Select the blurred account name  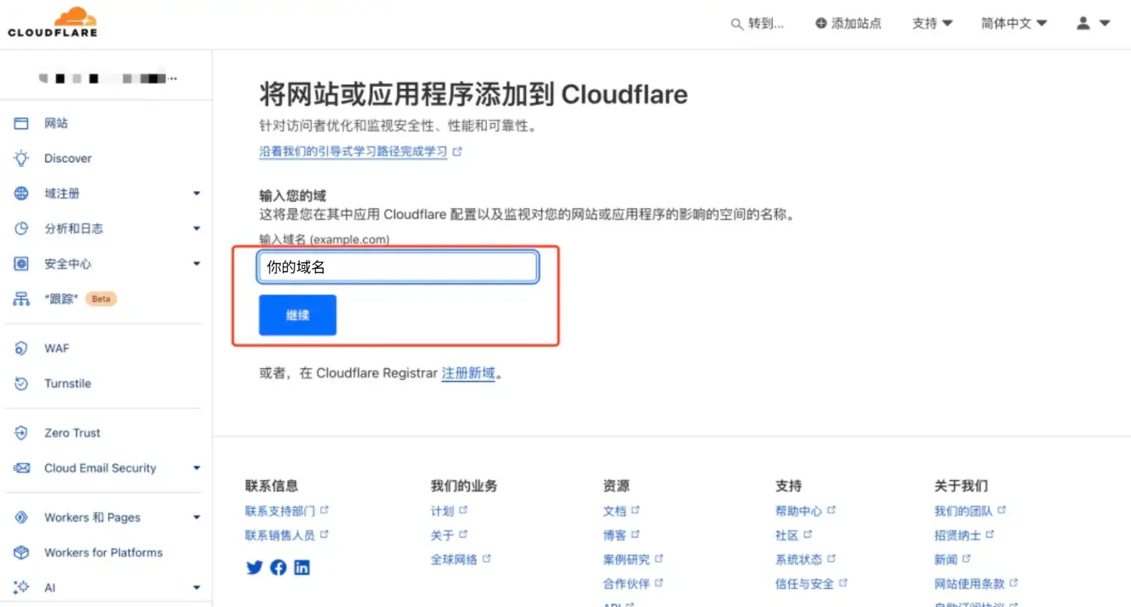point(108,78)
